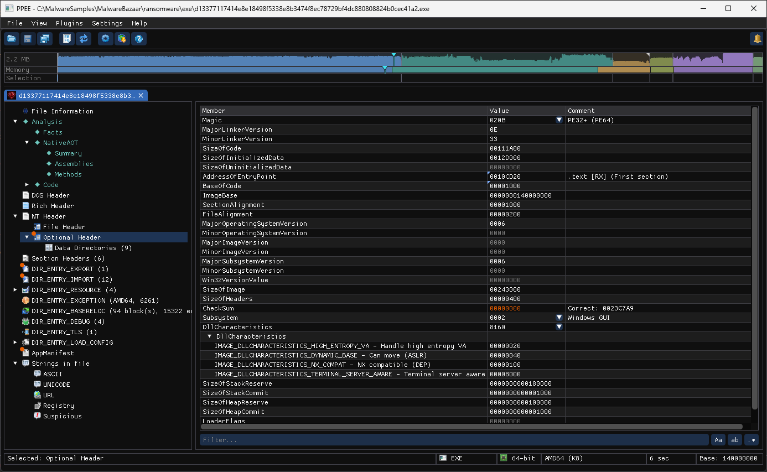Viewport: 767px width, 472px height.
Task: Open settings via the gear toolbar icon
Action: tap(106, 39)
